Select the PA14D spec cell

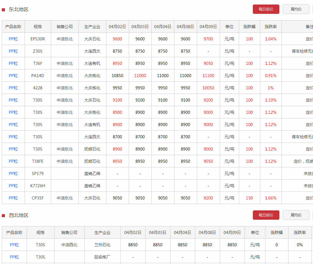click(x=38, y=76)
